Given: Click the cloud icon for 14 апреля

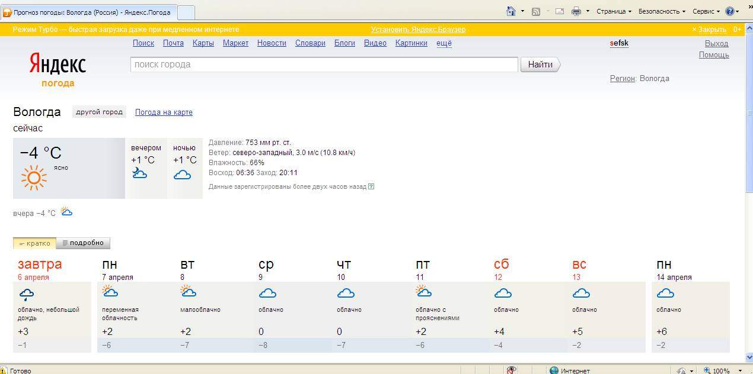Looking at the screenshot, I should (x=665, y=293).
